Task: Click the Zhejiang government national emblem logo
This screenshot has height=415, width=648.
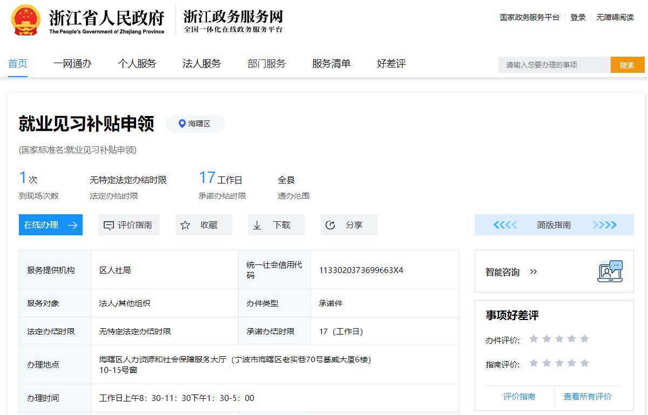Action: click(25, 19)
